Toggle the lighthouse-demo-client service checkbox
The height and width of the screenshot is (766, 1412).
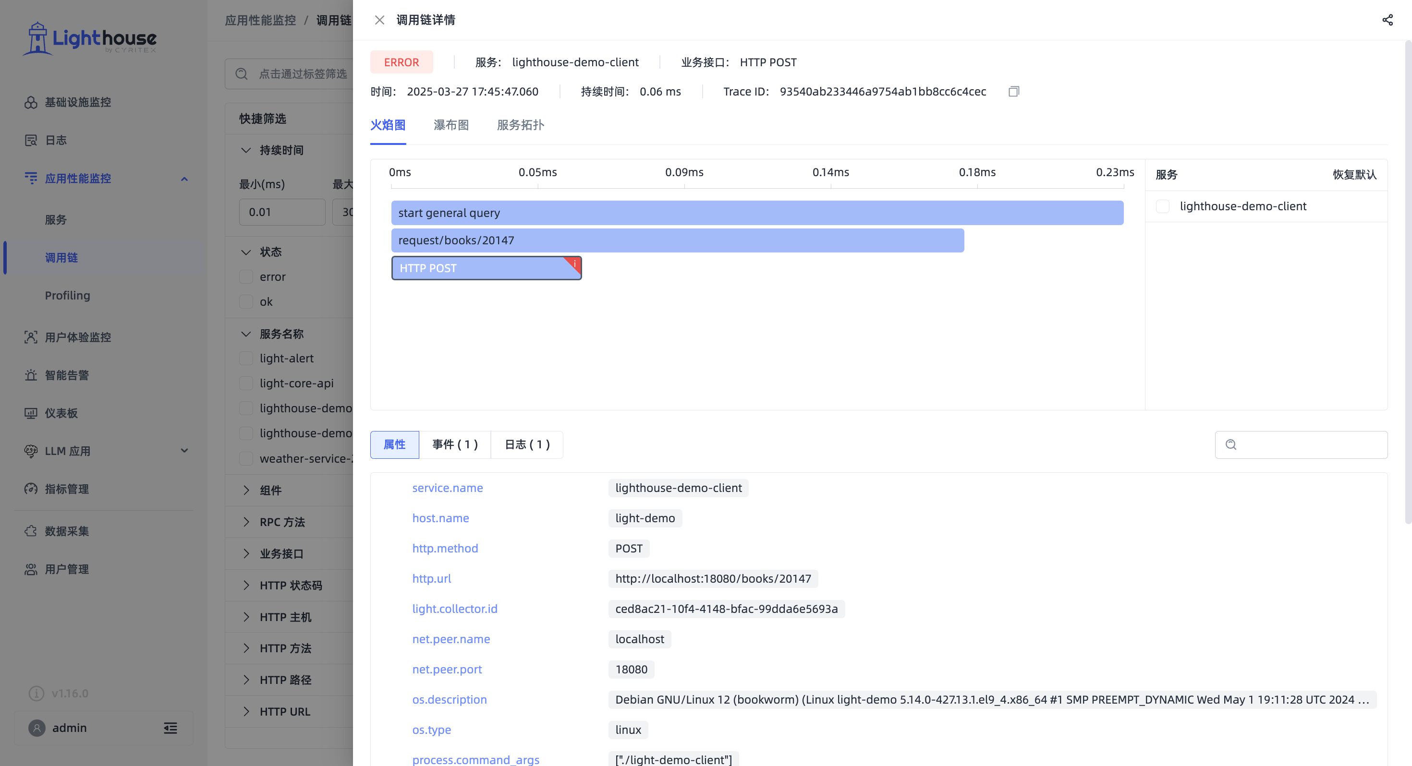pyautogui.click(x=1163, y=206)
